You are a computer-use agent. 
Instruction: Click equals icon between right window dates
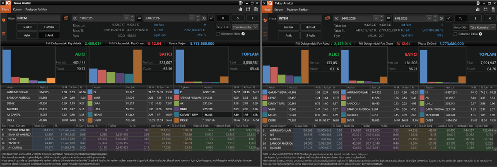pyautogui.click(x=389, y=18)
